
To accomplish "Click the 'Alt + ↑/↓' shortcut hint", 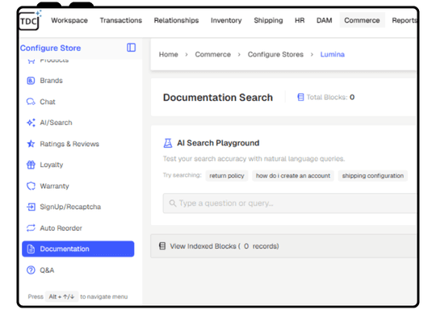I will tap(61, 296).
